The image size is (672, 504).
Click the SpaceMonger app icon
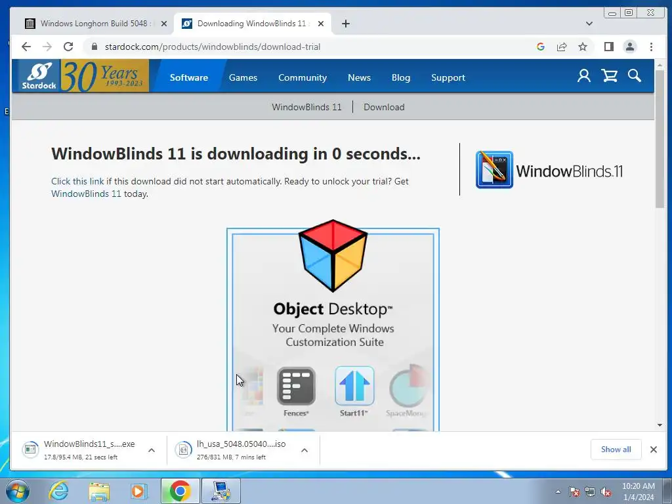408,386
